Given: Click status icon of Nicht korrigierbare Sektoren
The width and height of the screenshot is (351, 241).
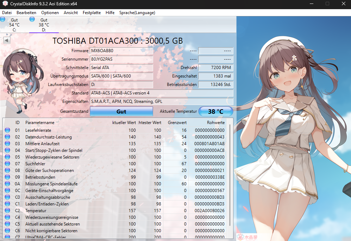Looking at the screenshot, I should point(7,231).
